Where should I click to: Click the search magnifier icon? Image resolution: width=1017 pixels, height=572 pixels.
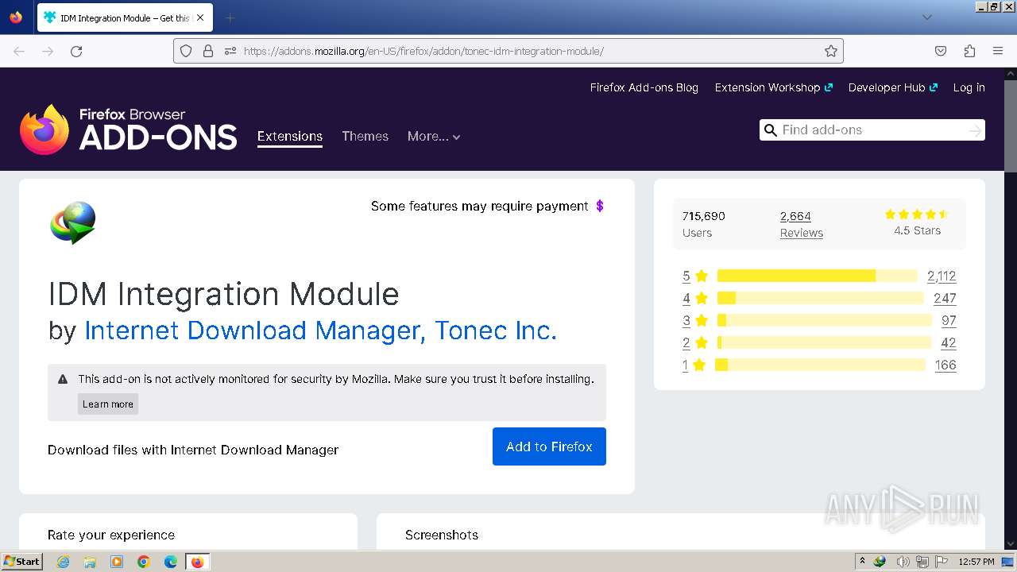coord(770,130)
